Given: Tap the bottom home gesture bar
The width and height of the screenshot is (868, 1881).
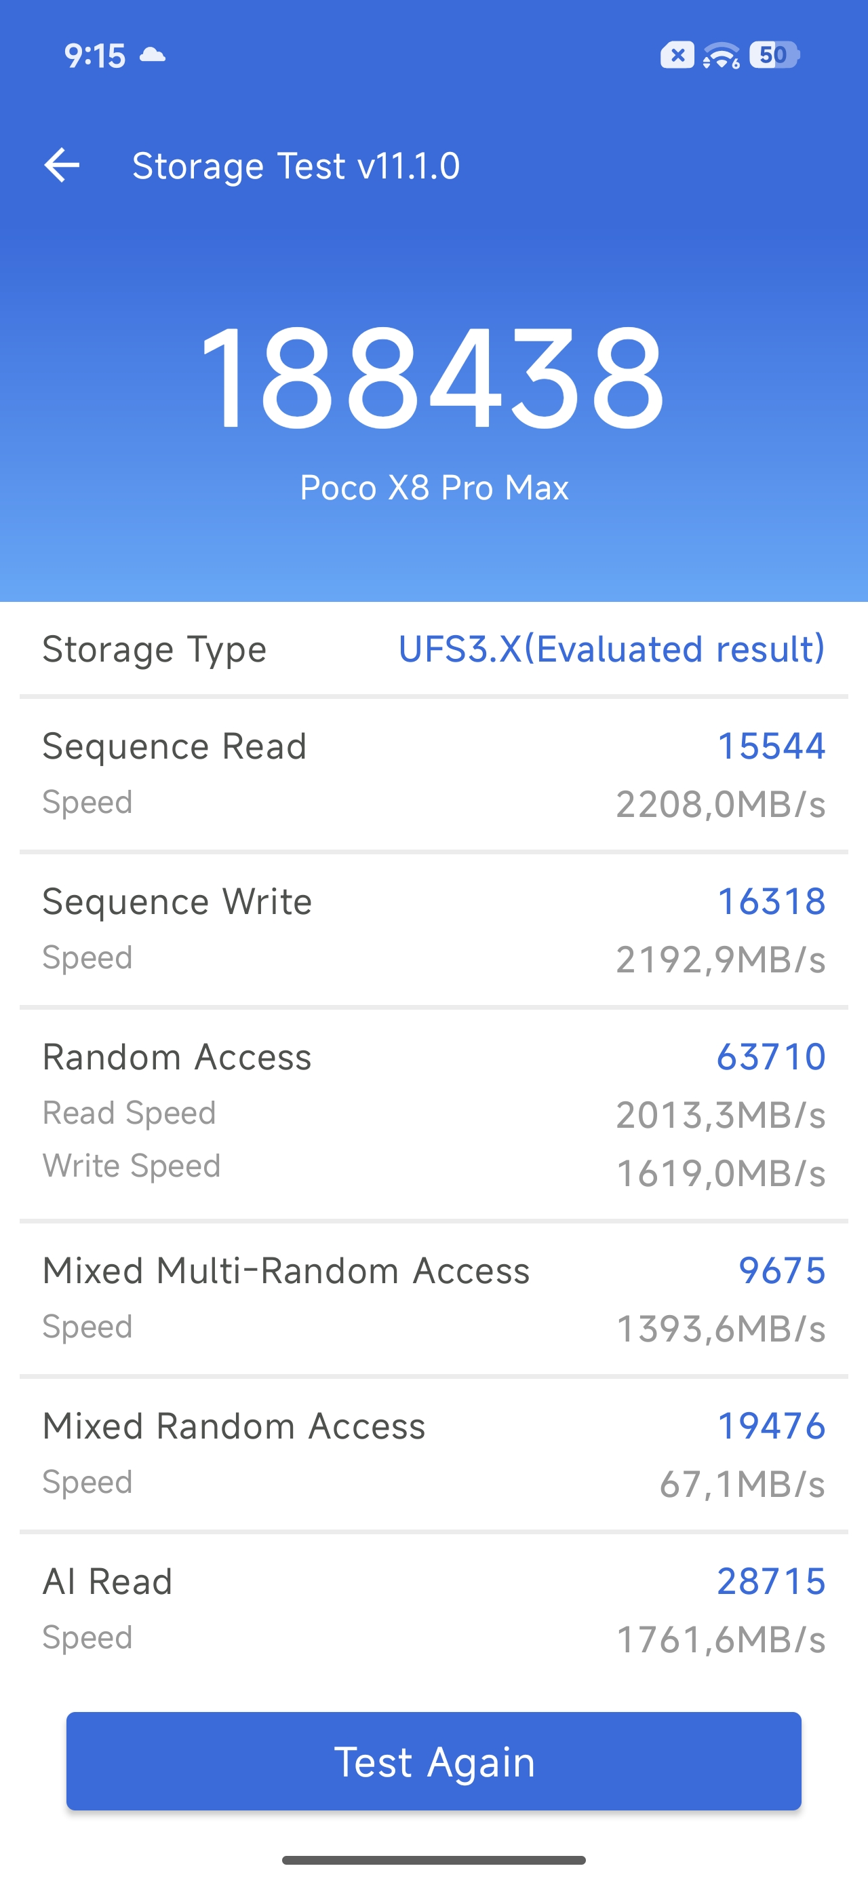Looking at the screenshot, I should [433, 1860].
